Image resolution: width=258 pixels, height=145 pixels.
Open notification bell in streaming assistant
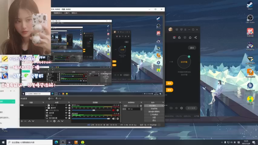(x=190, y=37)
